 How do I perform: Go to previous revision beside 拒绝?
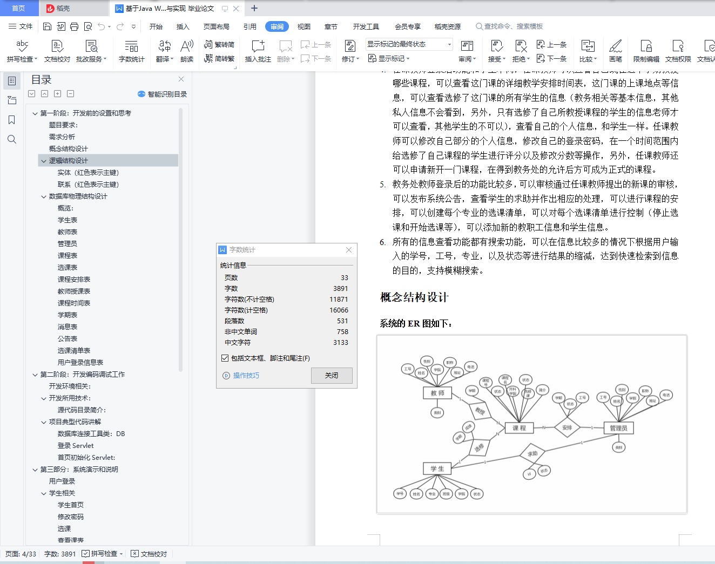pos(551,44)
